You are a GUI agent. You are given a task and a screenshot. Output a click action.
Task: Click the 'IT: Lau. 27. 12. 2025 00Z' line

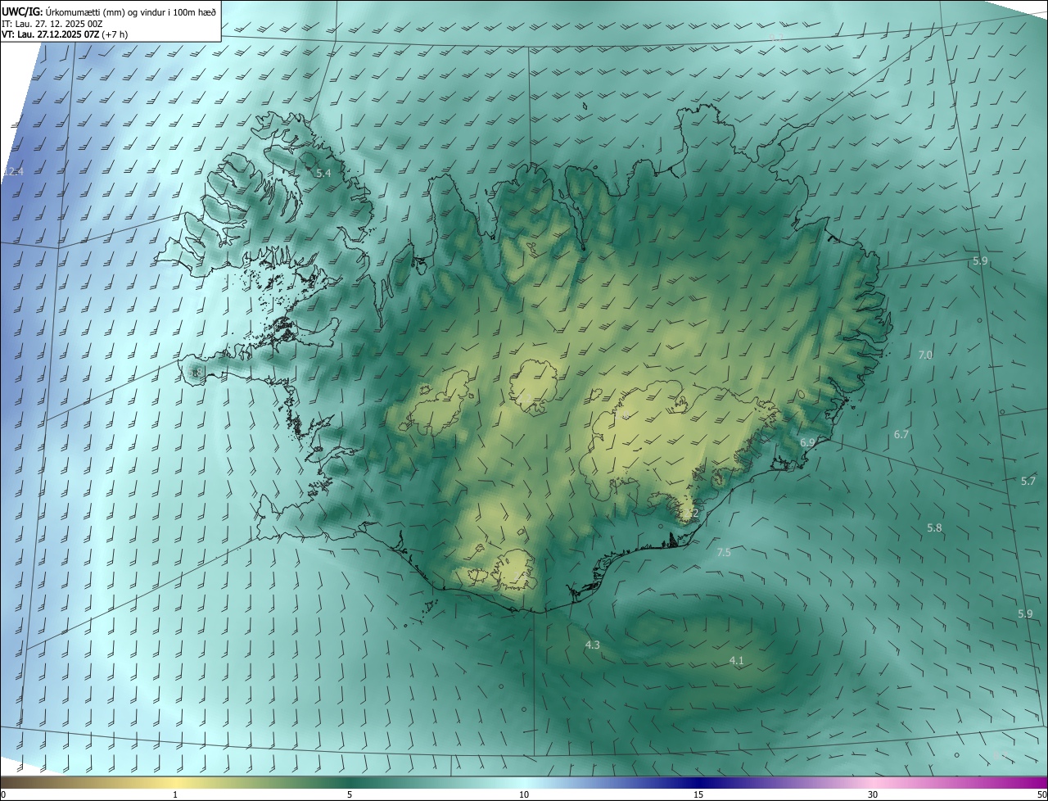point(52,24)
